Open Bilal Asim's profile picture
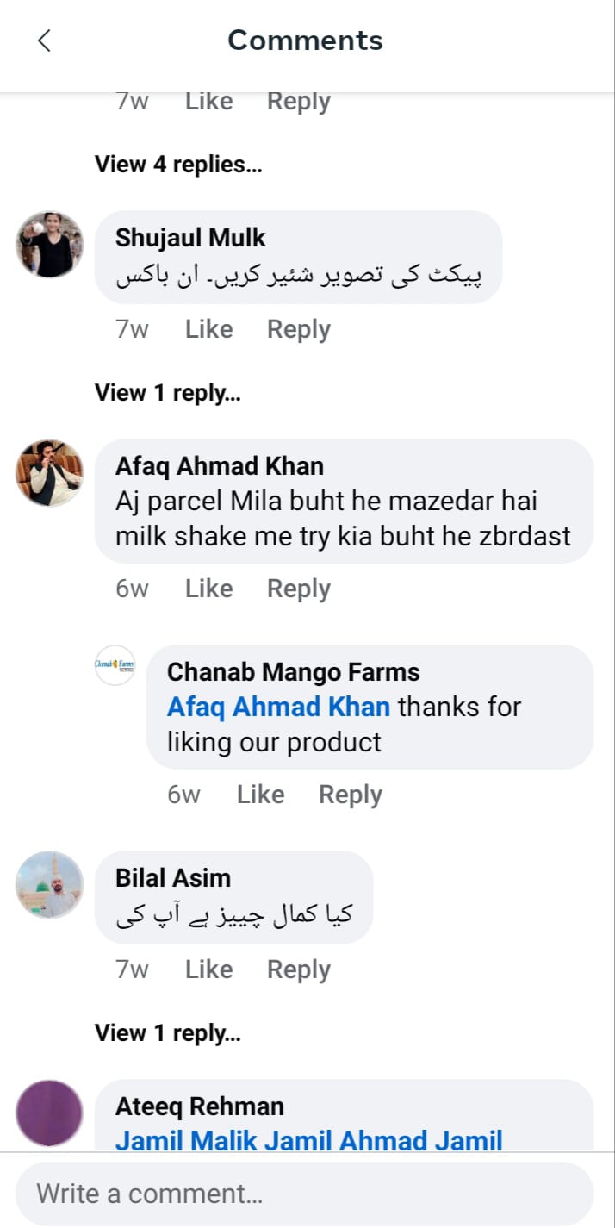This screenshot has width=615, height=1228. point(50,885)
